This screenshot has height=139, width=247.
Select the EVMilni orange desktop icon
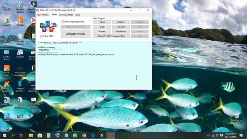point(20,22)
